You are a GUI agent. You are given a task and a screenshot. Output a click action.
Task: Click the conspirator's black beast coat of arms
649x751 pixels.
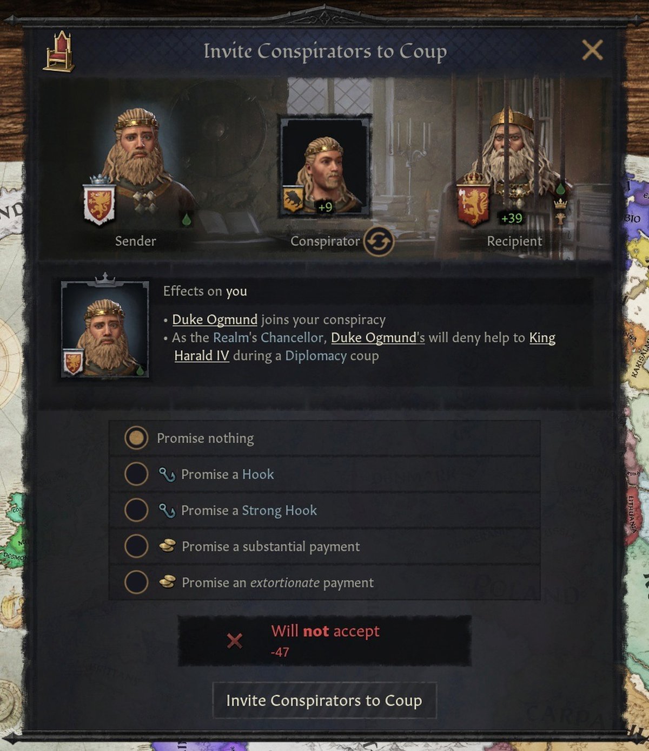(x=293, y=200)
